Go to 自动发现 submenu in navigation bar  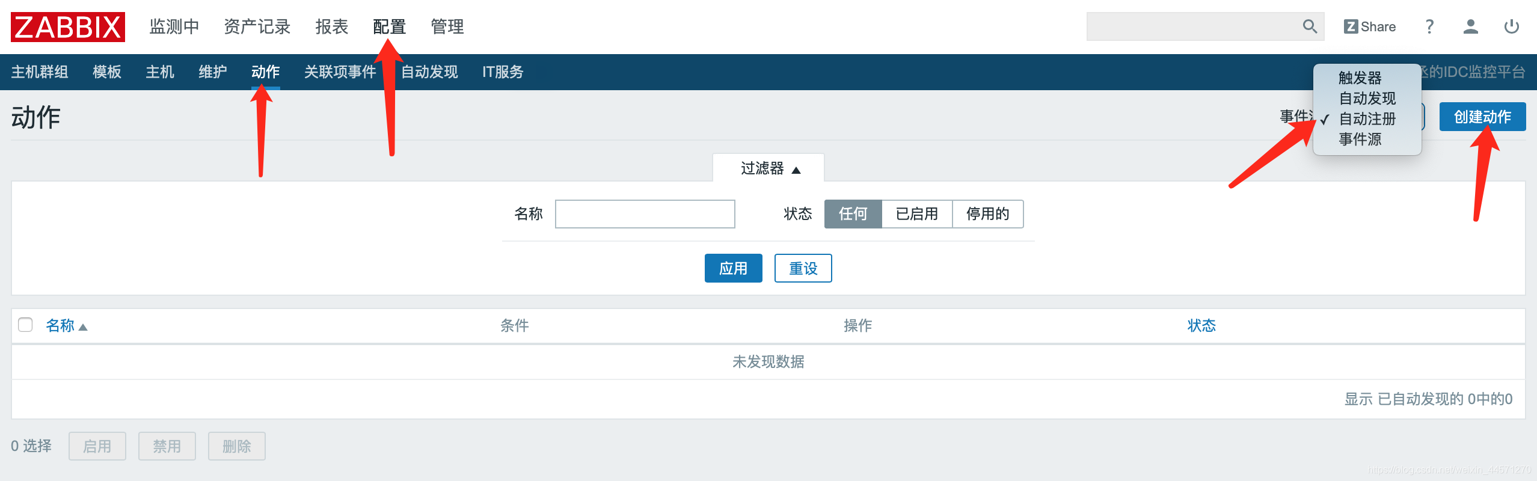pos(429,72)
